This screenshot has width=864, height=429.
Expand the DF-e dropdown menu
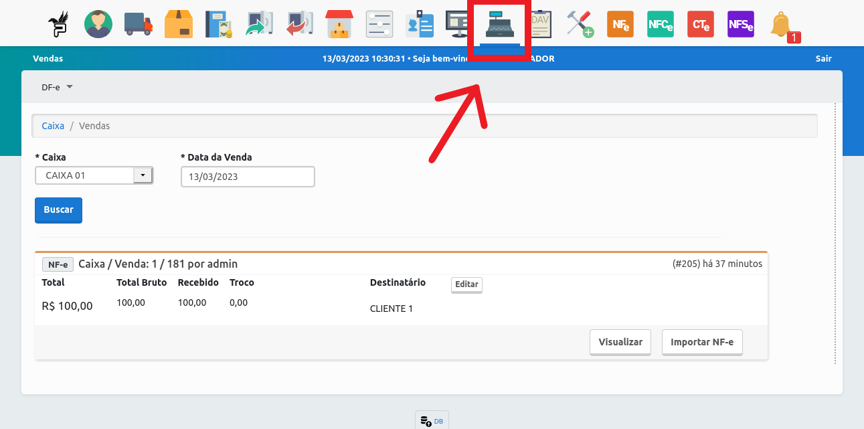tap(57, 87)
